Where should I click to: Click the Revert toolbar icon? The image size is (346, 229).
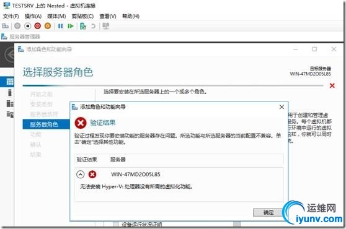[94, 26]
